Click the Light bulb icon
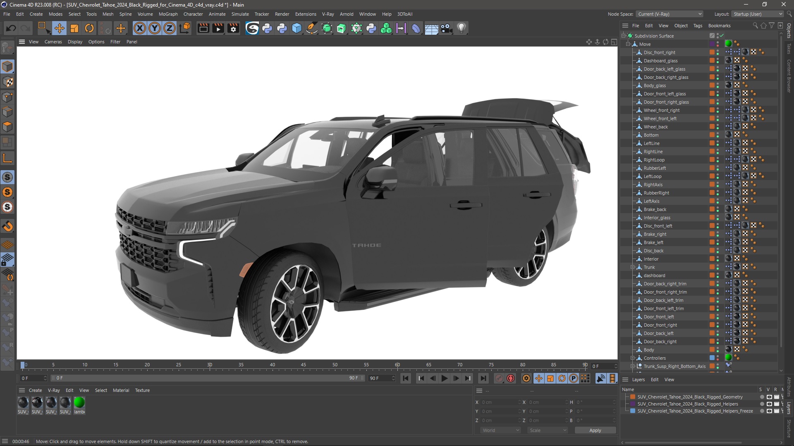This screenshot has height=446, width=794. tap(462, 28)
